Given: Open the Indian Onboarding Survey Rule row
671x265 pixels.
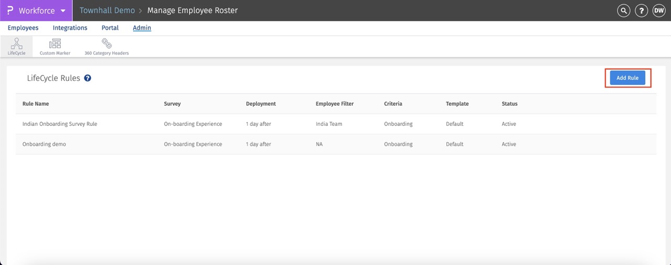Looking at the screenshot, I should click(x=60, y=124).
